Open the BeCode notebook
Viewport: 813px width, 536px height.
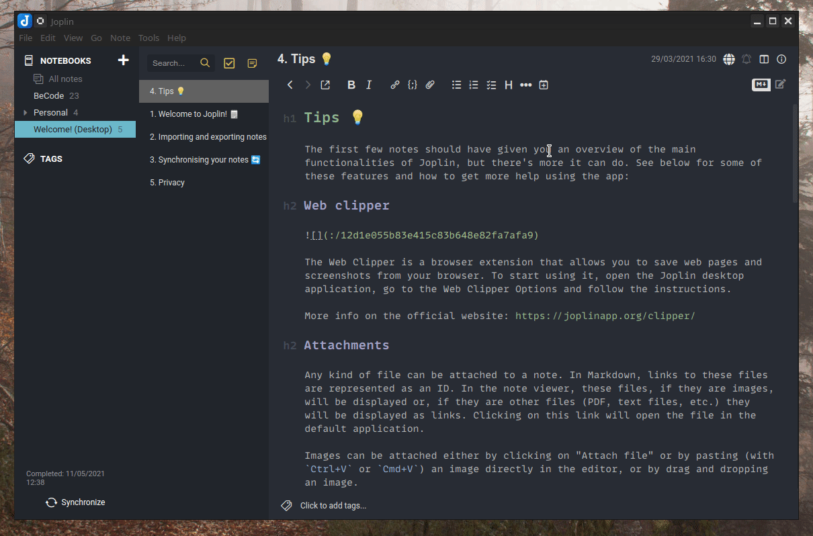click(49, 96)
